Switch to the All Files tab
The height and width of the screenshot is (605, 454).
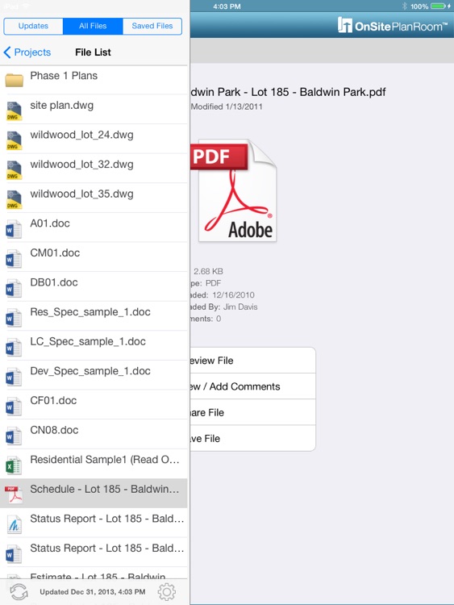pos(93,27)
